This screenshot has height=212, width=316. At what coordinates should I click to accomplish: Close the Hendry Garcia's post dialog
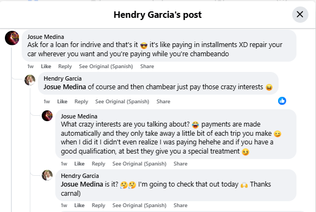point(300,15)
